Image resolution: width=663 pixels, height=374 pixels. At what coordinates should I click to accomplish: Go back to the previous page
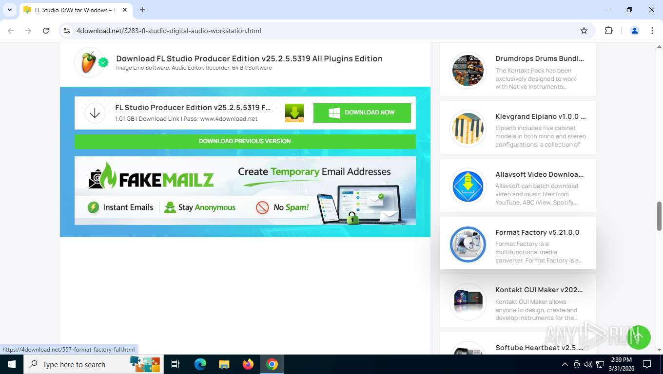pyautogui.click(x=11, y=31)
